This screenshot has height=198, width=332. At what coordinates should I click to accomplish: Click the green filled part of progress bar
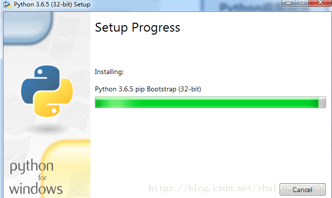pyautogui.click(x=207, y=102)
